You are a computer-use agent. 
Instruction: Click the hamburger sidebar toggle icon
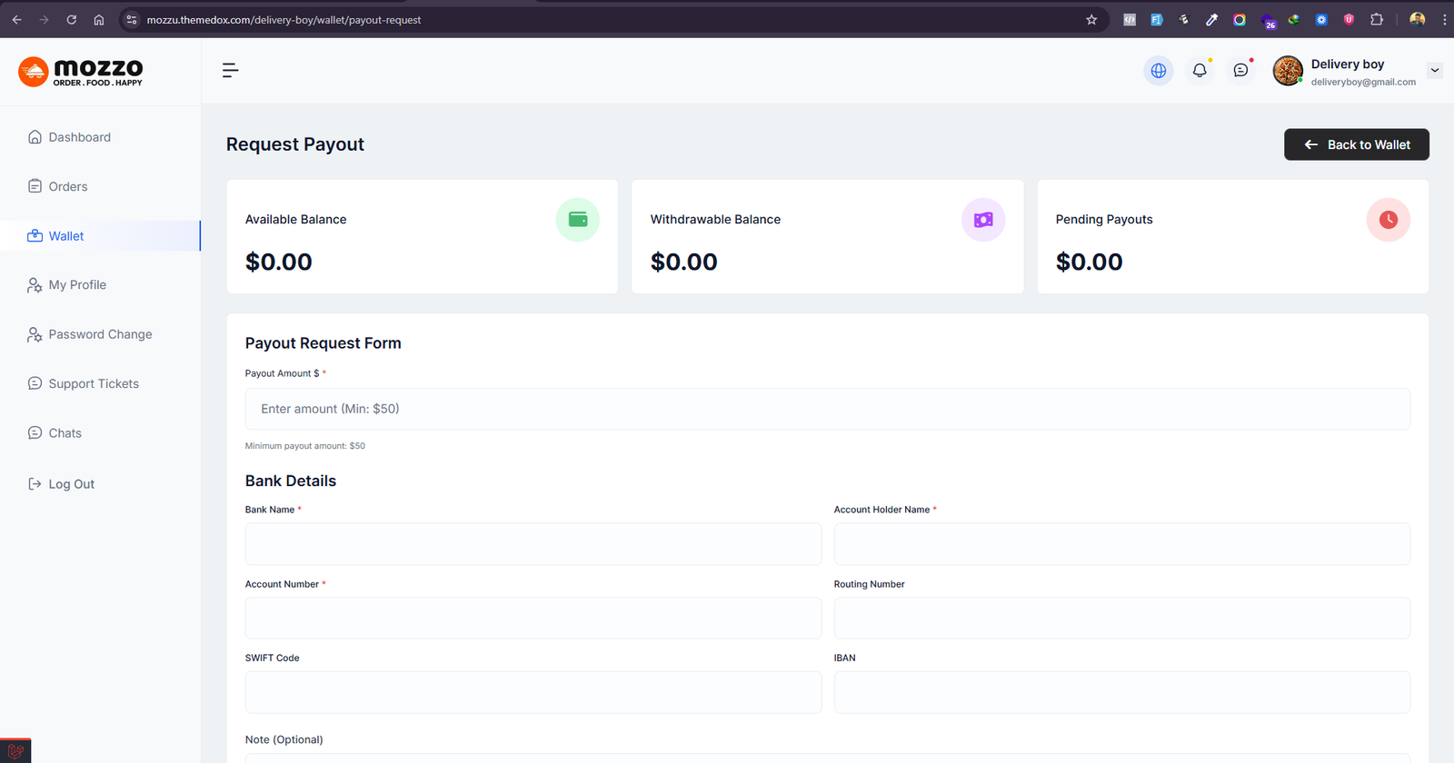point(230,70)
